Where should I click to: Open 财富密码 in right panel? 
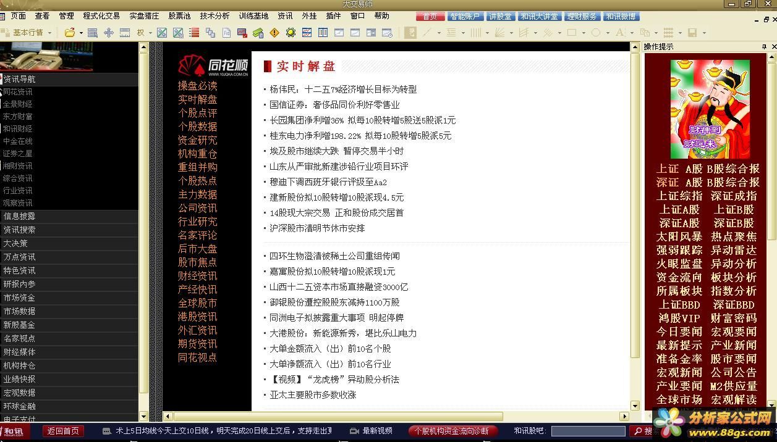(734, 318)
